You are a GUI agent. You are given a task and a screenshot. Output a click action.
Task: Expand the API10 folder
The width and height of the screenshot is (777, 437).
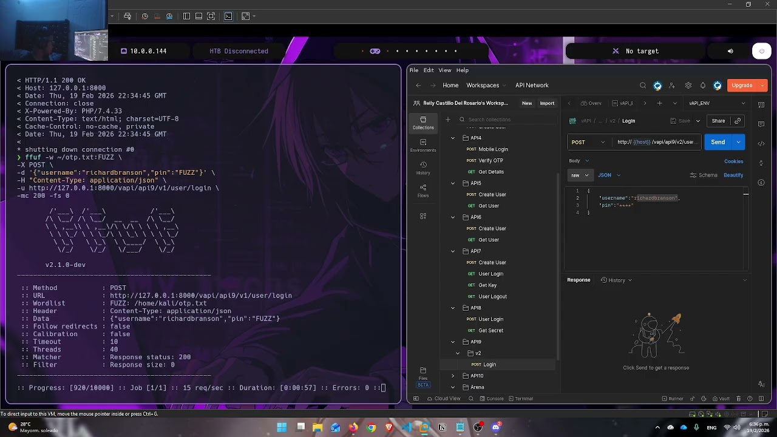pos(452,376)
